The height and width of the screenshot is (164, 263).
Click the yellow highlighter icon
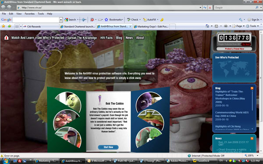pos(162,20)
